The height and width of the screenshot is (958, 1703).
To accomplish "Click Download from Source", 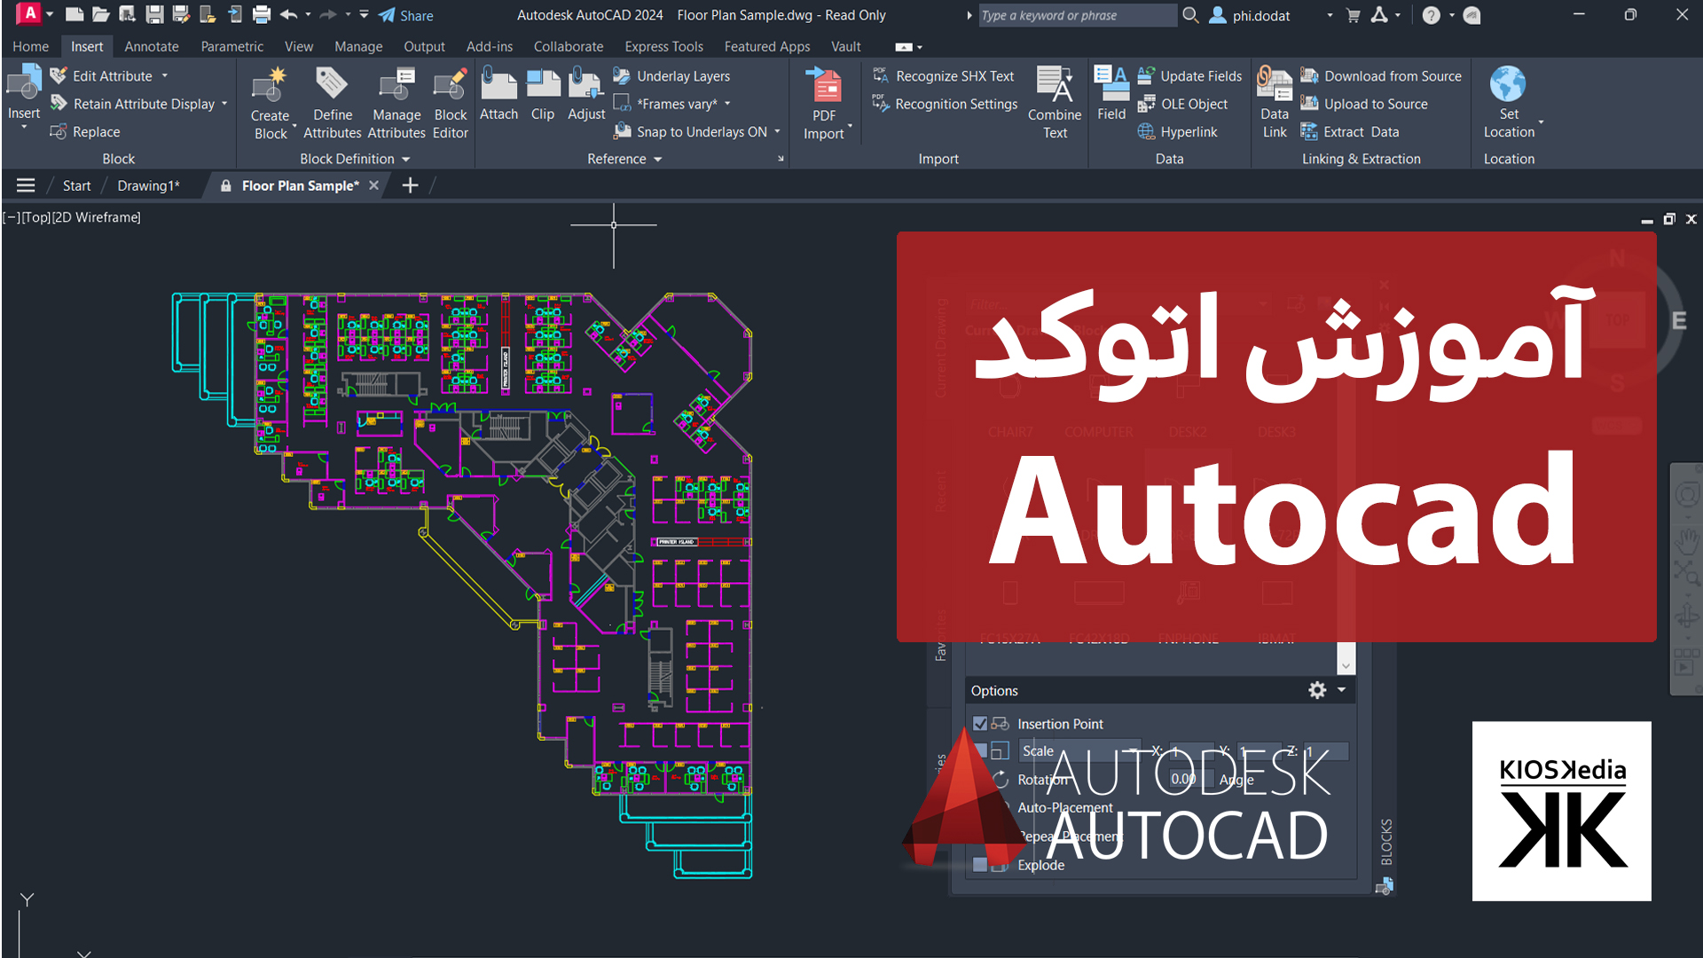I will (x=1381, y=76).
